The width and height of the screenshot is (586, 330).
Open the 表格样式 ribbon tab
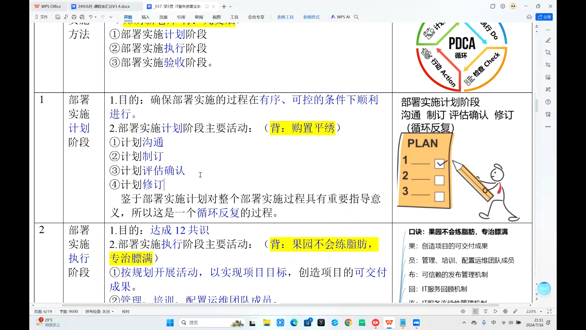click(x=311, y=17)
